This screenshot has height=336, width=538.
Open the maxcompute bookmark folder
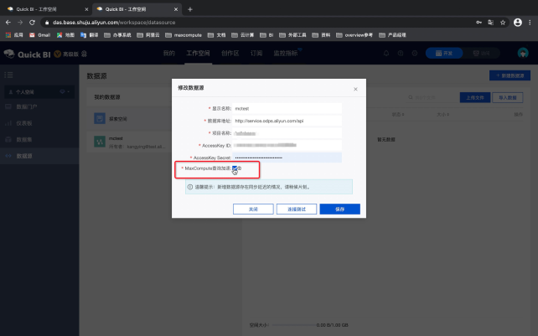tap(184, 35)
